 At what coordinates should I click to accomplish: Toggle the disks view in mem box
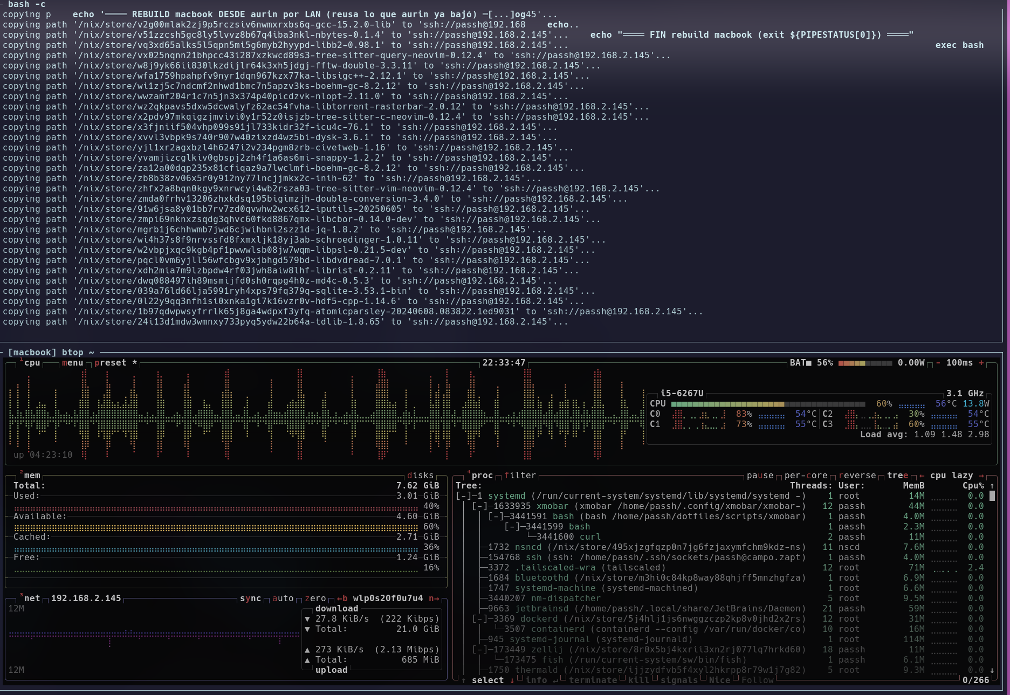point(420,476)
